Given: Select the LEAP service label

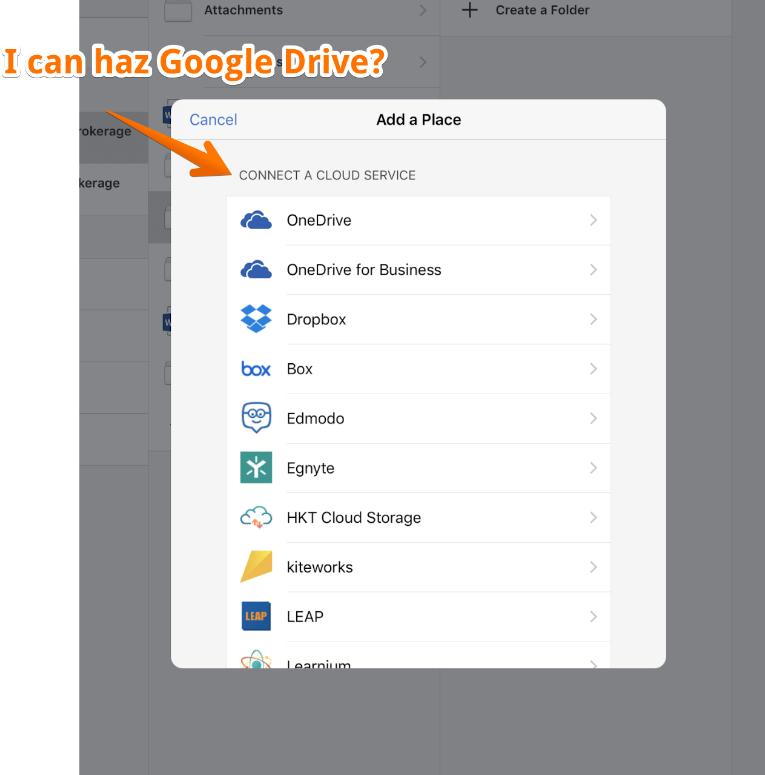Looking at the screenshot, I should pyautogui.click(x=305, y=617).
